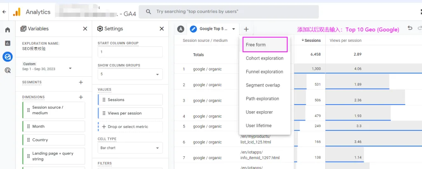Click the exploration name SEO报表校验
The width and height of the screenshot is (422, 169).
[x=34, y=49]
